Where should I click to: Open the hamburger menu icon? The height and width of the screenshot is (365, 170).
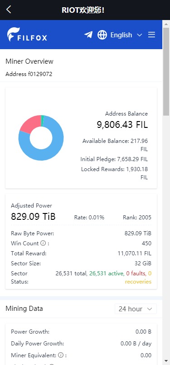pos(152,35)
